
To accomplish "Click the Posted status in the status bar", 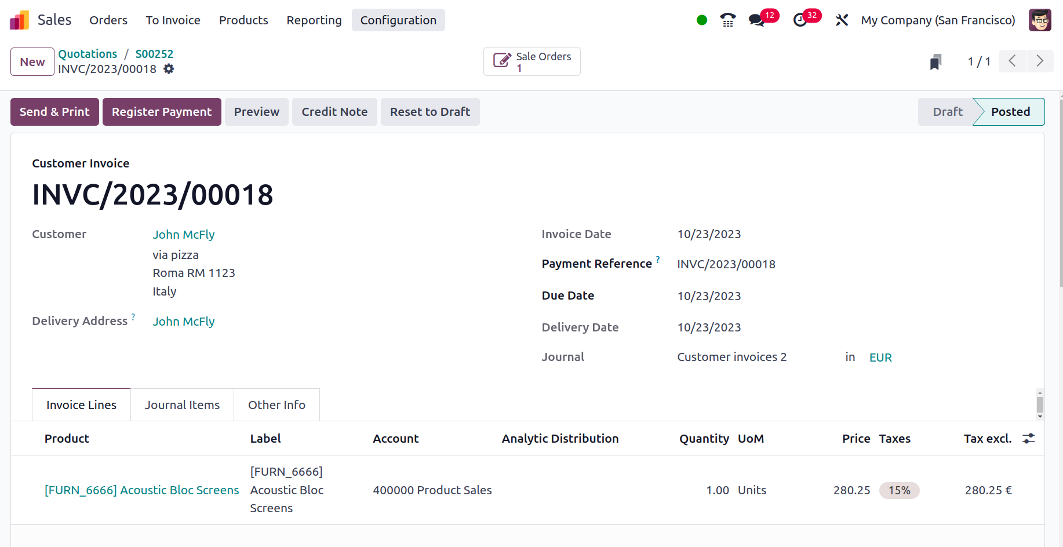I will (x=1010, y=111).
